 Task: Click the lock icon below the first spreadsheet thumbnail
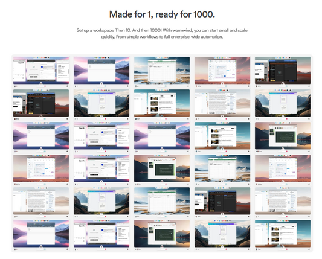click(162, 83)
